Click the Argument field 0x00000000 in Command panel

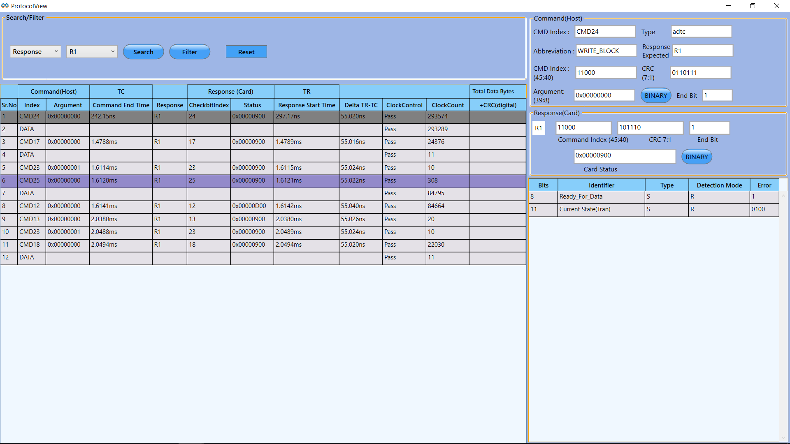coord(604,95)
